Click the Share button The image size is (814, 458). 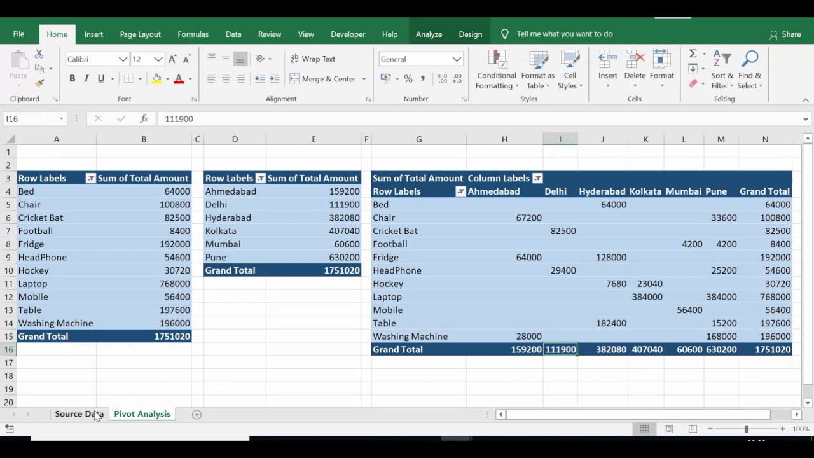(785, 34)
